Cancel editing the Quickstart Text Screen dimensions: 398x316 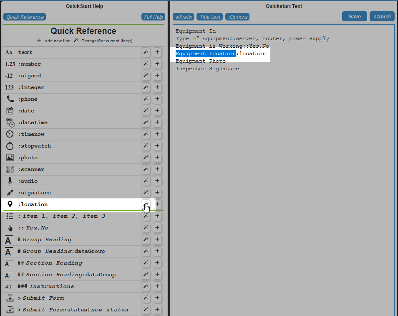(382, 16)
